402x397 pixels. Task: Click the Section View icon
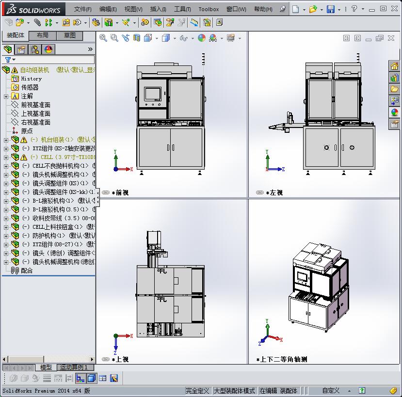(137, 38)
